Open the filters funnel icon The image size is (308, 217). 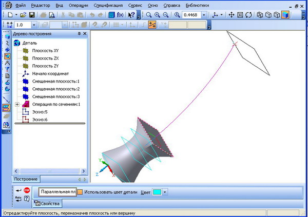pos(7,69)
